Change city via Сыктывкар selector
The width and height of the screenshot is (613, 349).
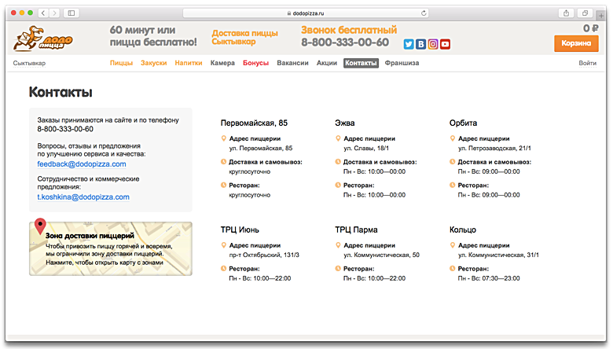29,64
